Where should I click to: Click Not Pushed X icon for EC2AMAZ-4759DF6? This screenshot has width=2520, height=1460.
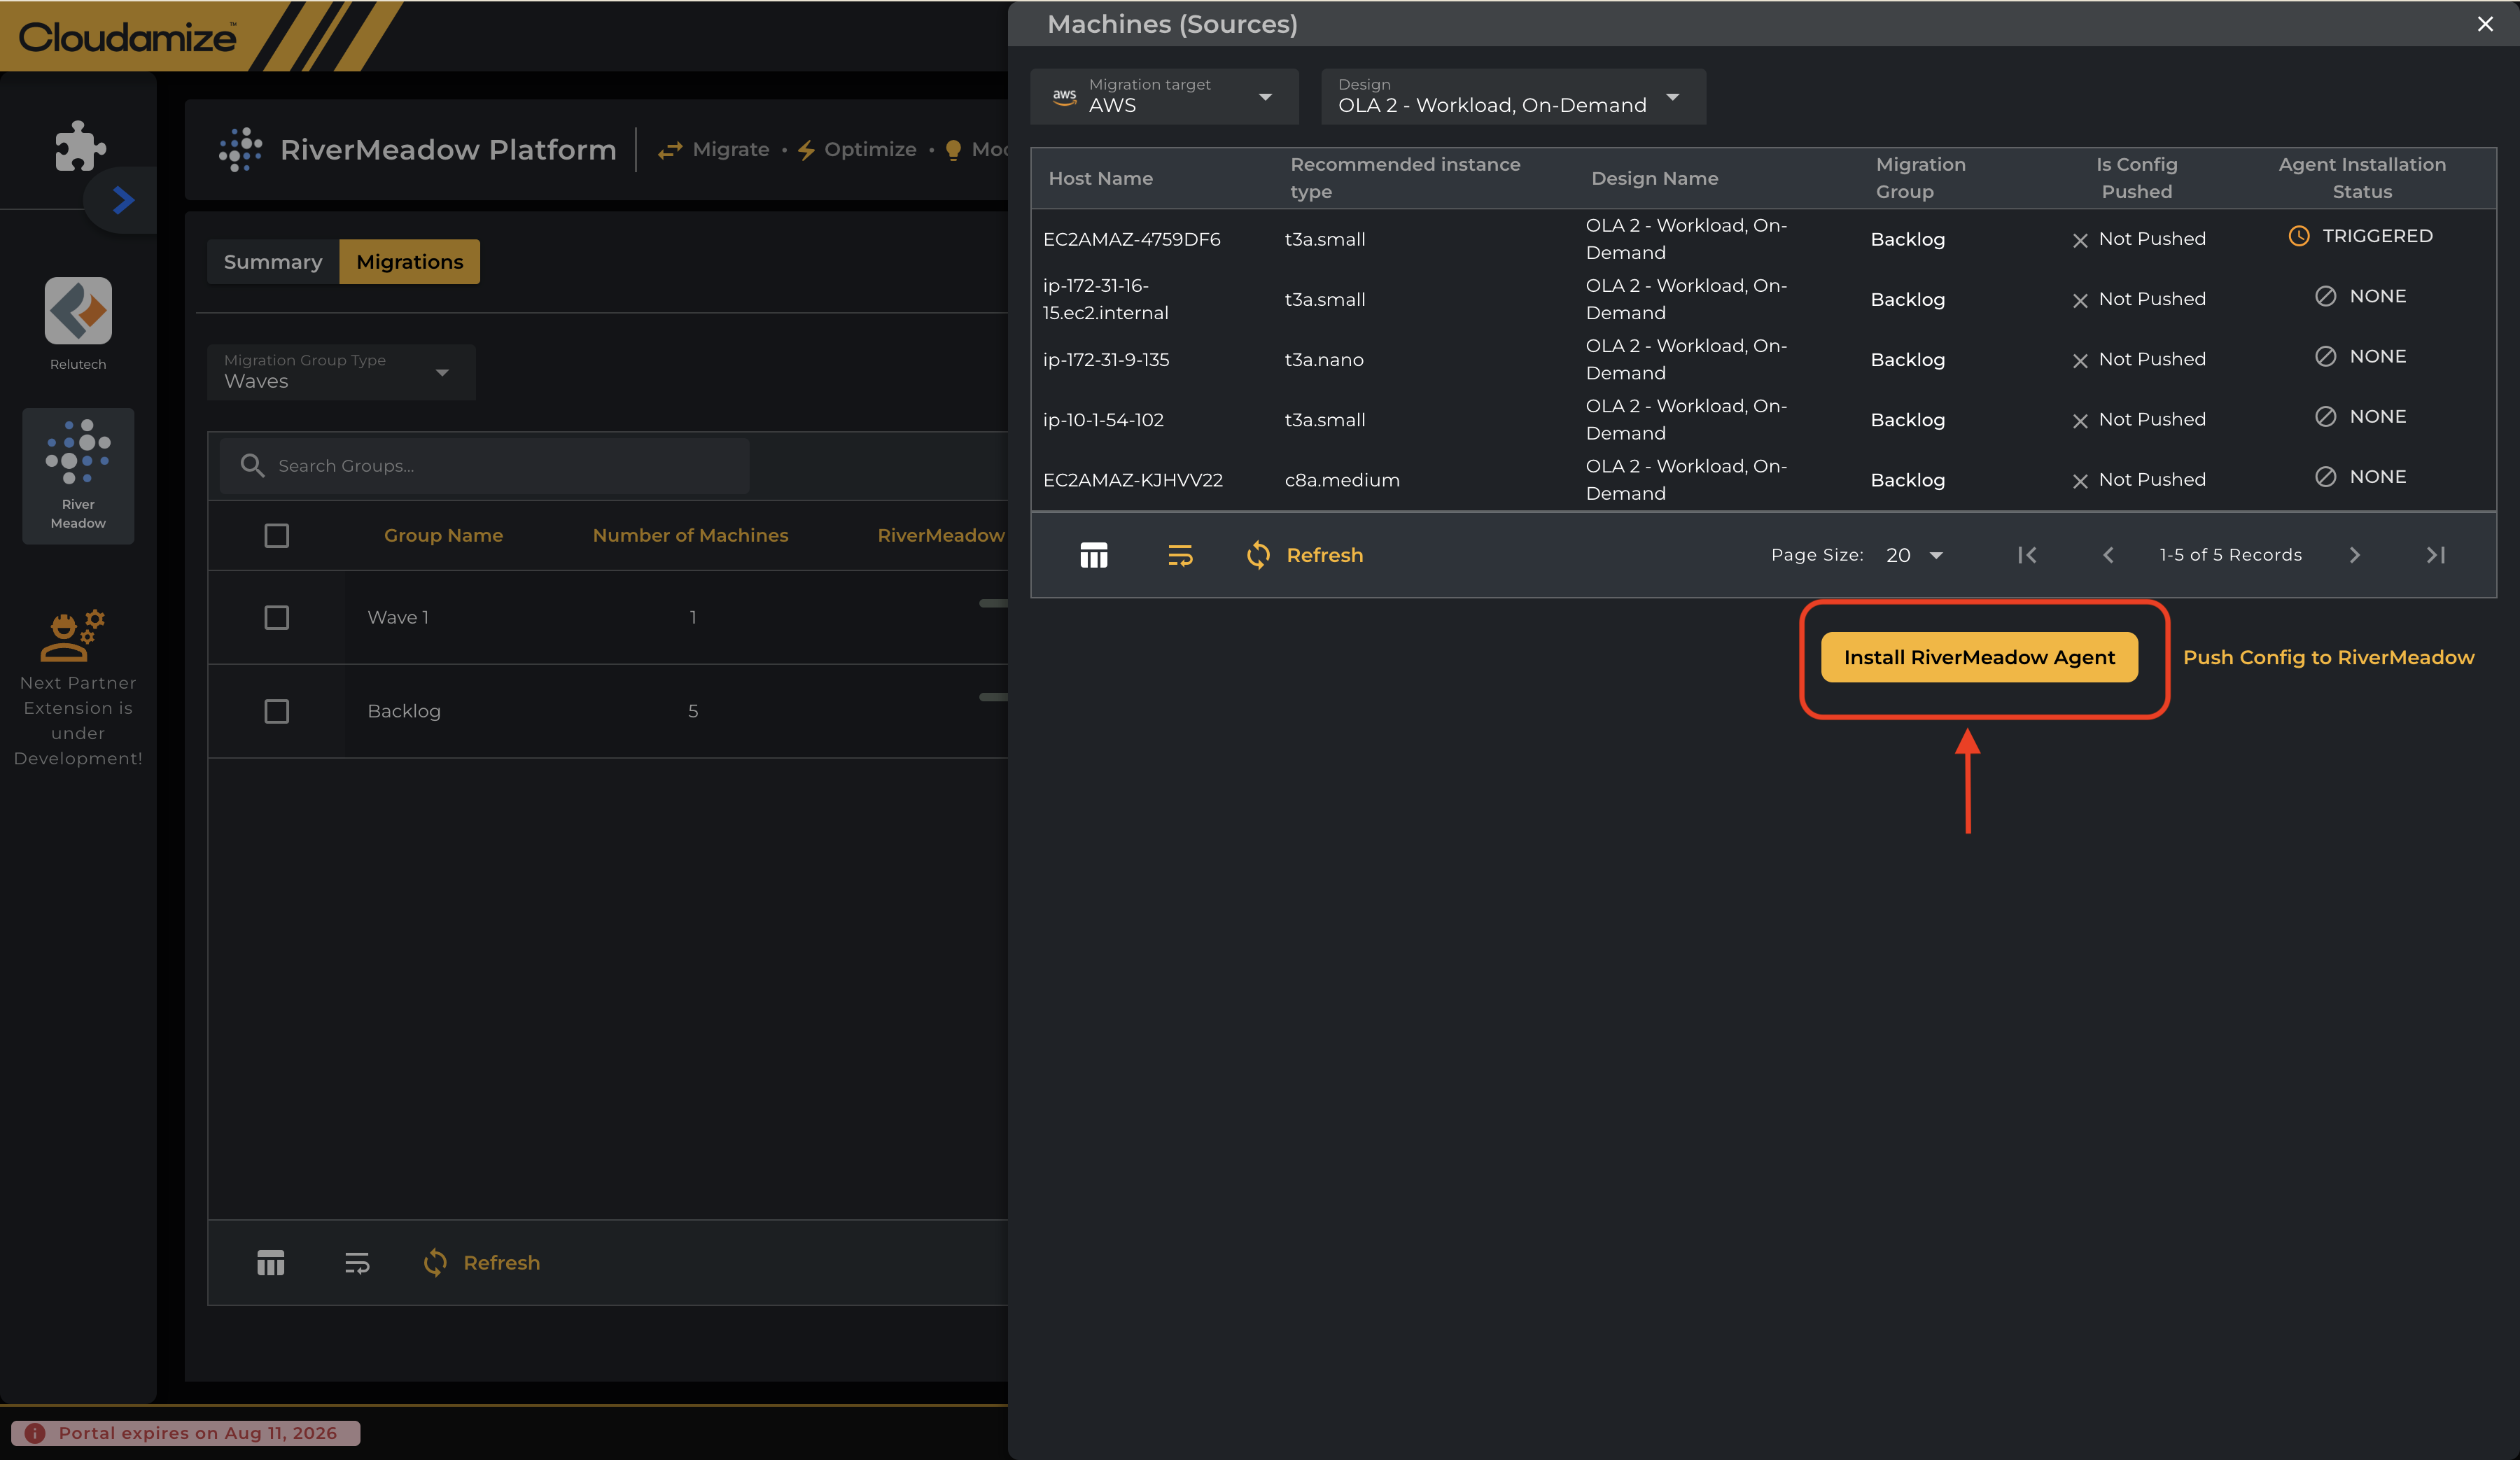(x=2080, y=240)
